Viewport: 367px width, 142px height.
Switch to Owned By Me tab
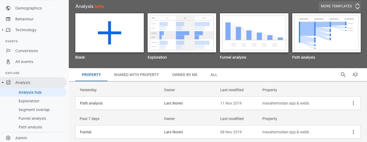pyautogui.click(x=185, y=75)
